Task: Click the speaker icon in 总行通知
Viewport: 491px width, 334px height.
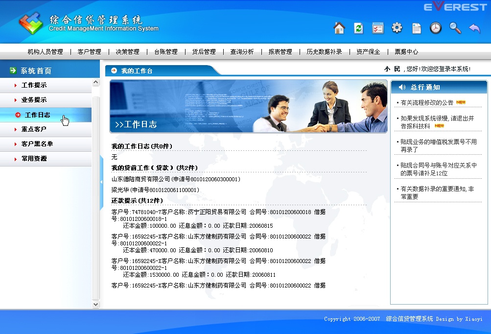Action: [402, 87]
